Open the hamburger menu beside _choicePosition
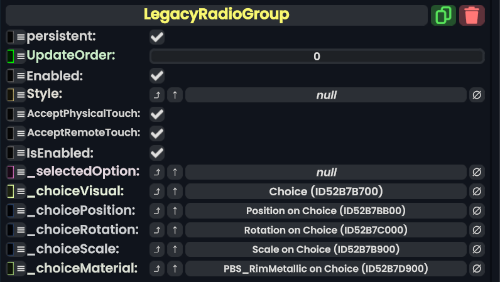 (x=21, y=210)
